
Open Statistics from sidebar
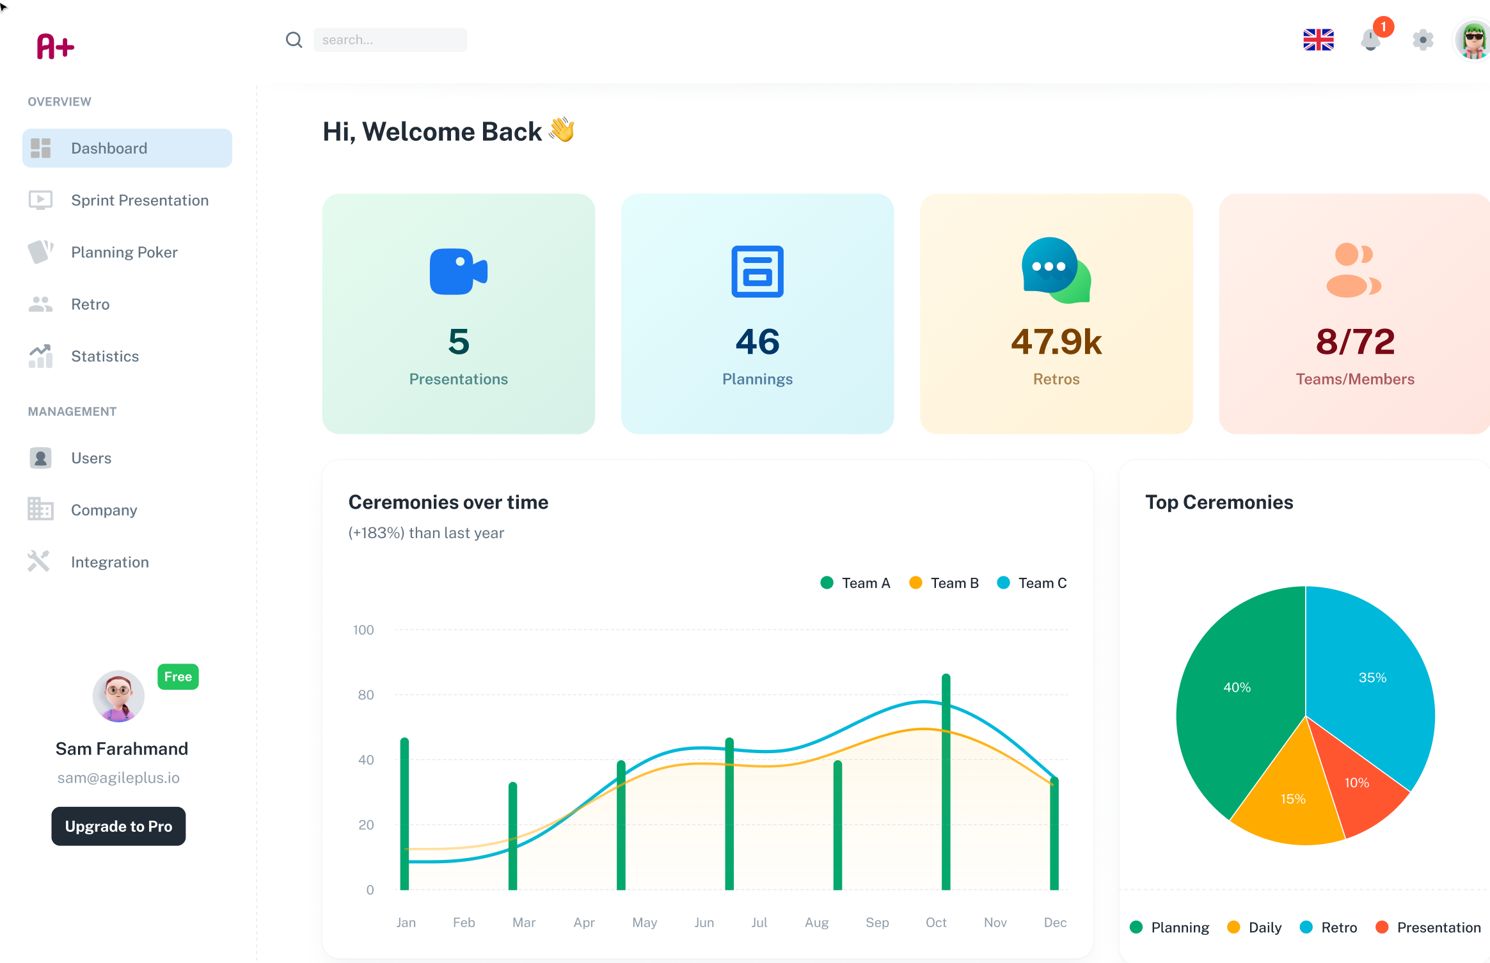(105, 356)
